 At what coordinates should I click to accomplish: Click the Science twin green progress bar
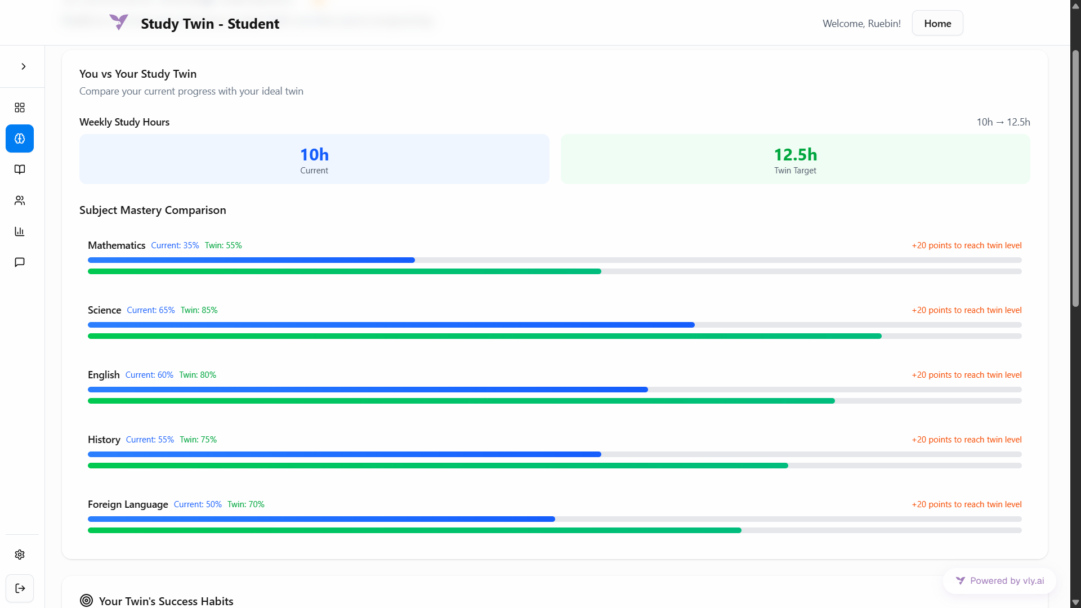coord(484,336)
